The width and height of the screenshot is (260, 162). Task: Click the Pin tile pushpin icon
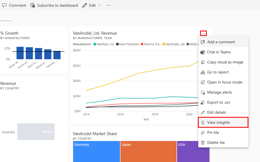tap(203, 133)
